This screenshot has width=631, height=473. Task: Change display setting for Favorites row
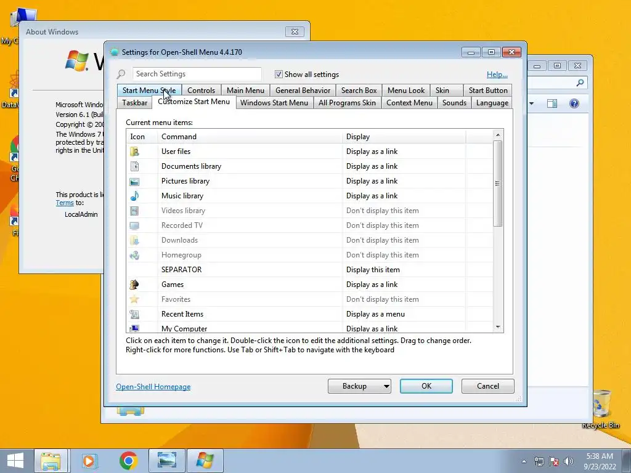tap(404, 299)
